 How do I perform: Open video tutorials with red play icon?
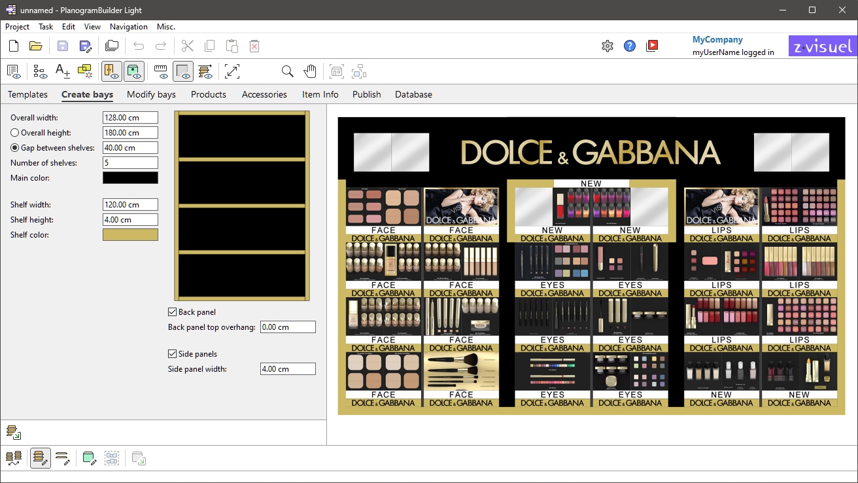coord(652,46)
